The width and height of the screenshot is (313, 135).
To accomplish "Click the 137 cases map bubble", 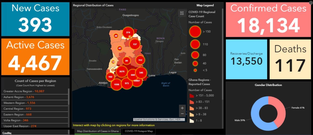I will coord(135,44).
